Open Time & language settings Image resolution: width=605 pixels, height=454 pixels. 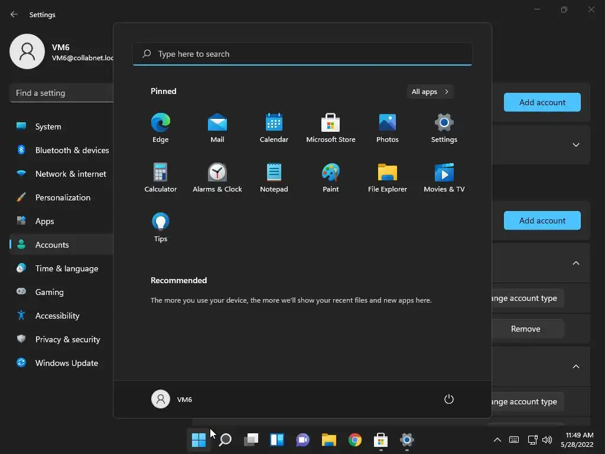coord(61,268)
